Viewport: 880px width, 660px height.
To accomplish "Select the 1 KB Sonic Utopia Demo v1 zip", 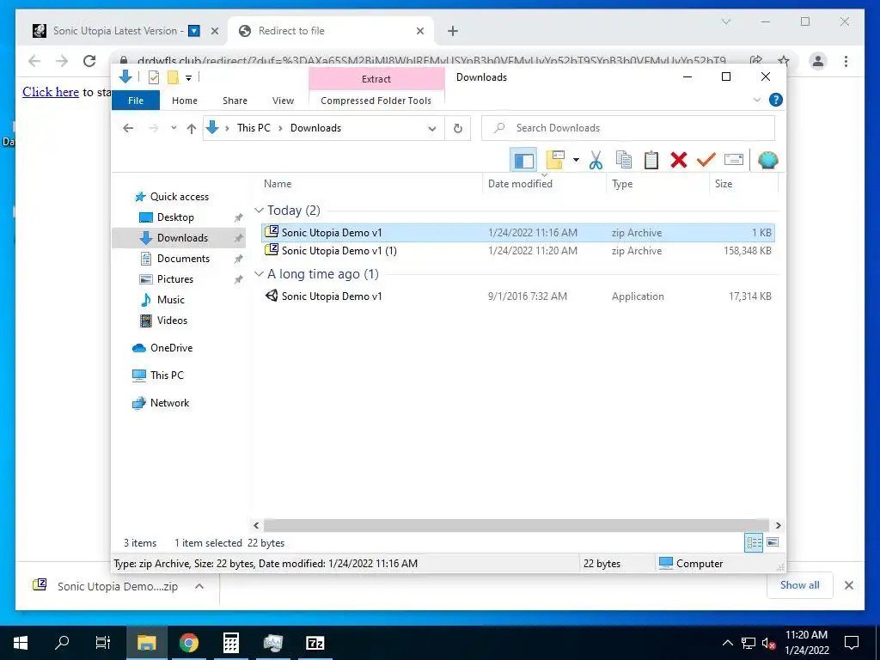I will pos(518,232).
